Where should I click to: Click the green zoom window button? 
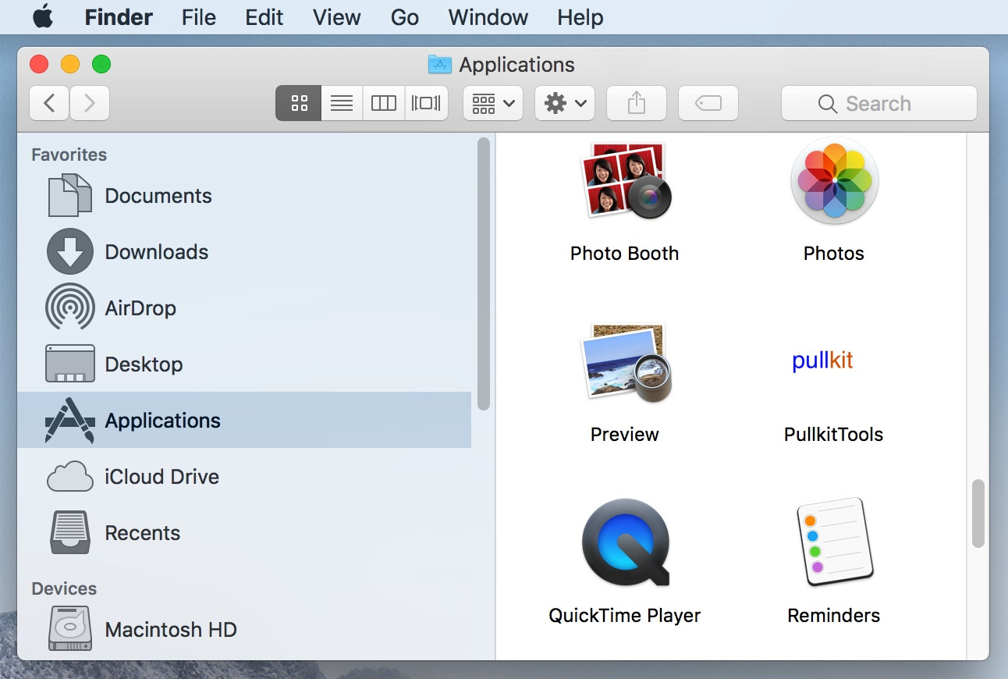tap(101, 64)
